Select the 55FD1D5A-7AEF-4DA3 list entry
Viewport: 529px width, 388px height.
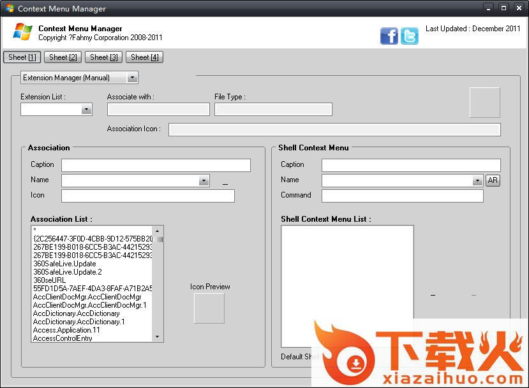[x=92, y=289]
